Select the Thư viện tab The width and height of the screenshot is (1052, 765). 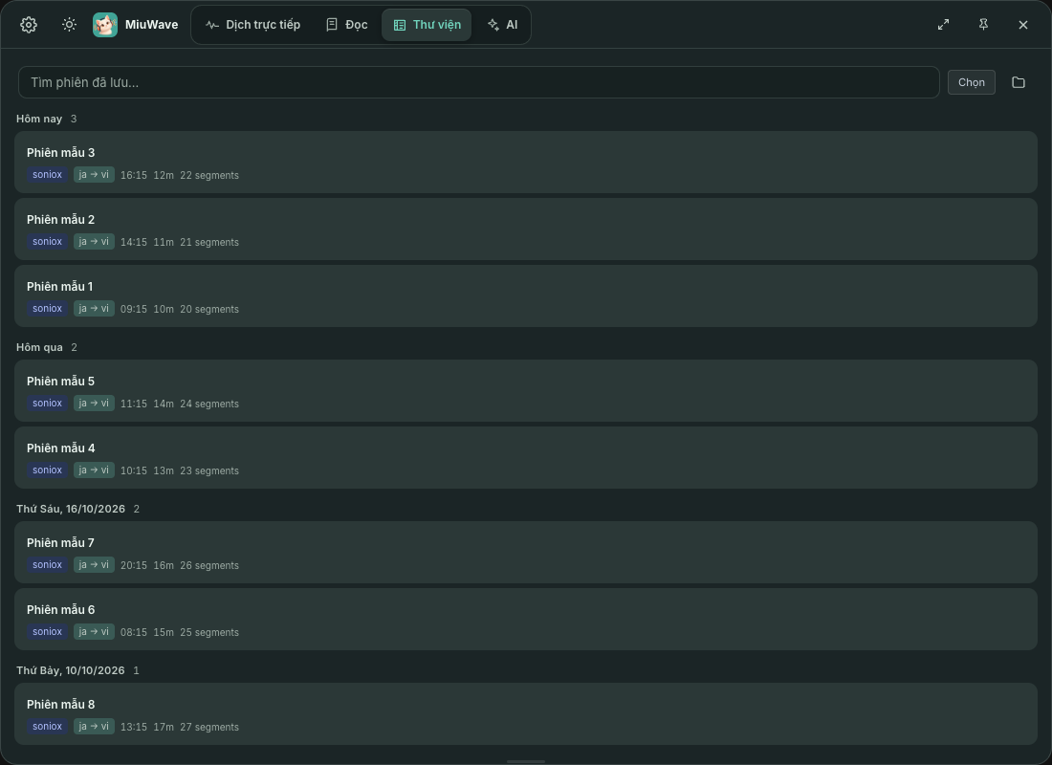[427, 25]
